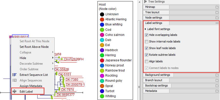Click the scrollbar up arrow
This screenshot has width=220, height=100.
[x=139, y=2]
